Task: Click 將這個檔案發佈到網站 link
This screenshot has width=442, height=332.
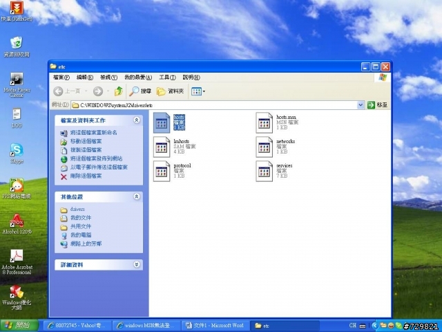Action: click(96, 158)
